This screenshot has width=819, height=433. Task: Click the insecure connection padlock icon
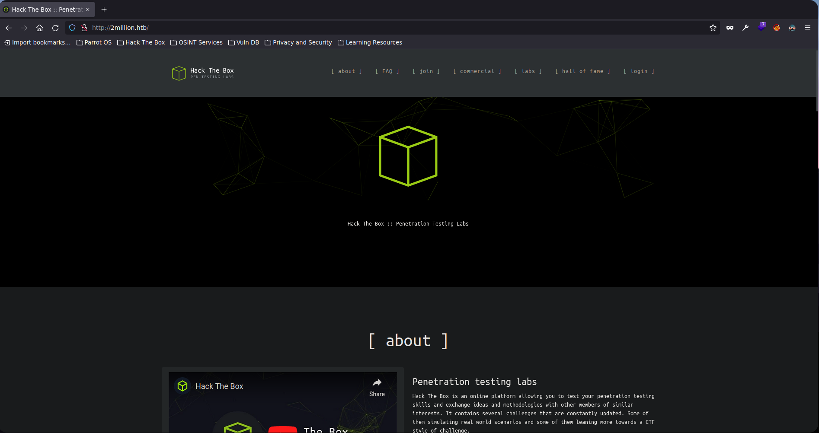84,28
